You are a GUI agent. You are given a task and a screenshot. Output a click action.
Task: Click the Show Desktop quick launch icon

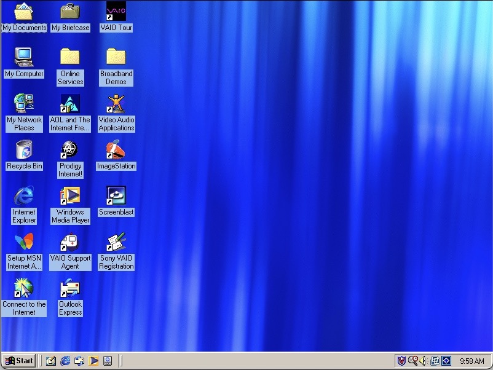51,361
